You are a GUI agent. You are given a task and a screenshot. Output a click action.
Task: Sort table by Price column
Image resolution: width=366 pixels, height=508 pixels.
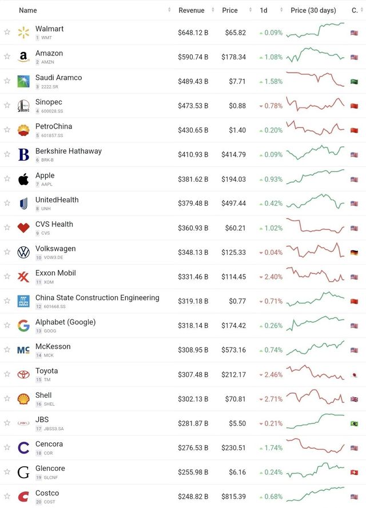tap(230, 10)
